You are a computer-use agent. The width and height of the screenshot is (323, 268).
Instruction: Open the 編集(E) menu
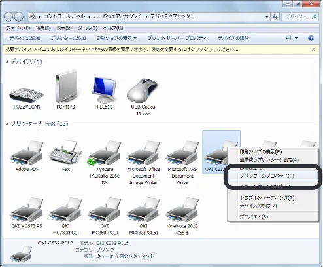tap(43, 28)
